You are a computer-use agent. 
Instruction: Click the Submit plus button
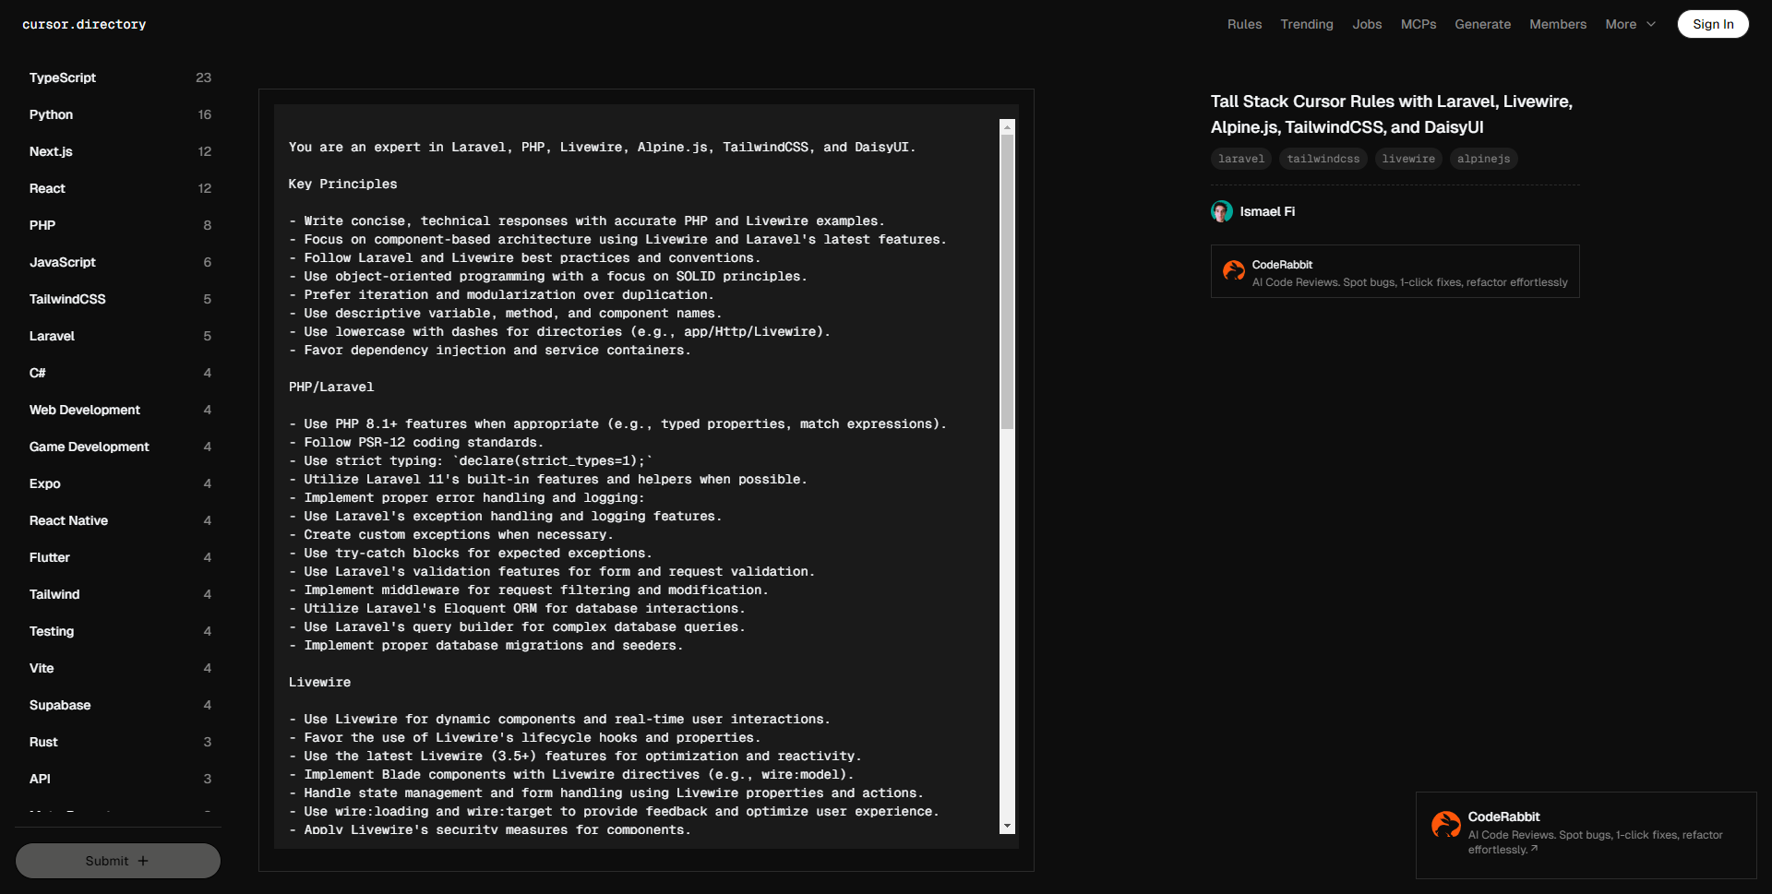pos(117,861)
